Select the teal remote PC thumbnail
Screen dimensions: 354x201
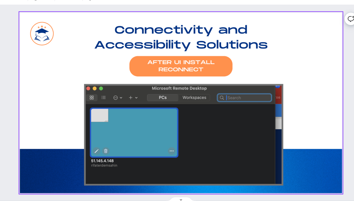[134, 133]
